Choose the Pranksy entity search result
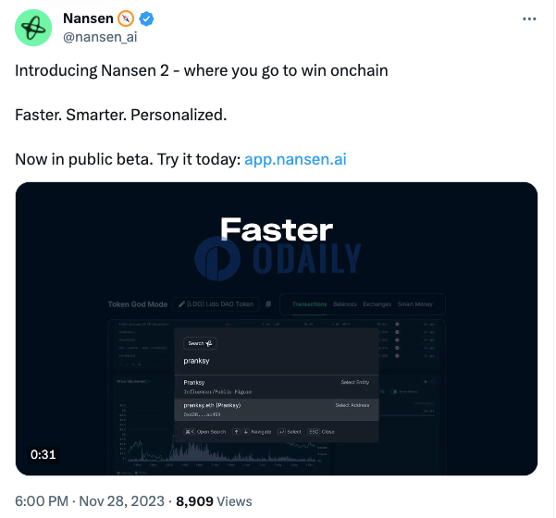Image resolution: width=556 pixels, height=518 pixels. (x=276, y=385)
